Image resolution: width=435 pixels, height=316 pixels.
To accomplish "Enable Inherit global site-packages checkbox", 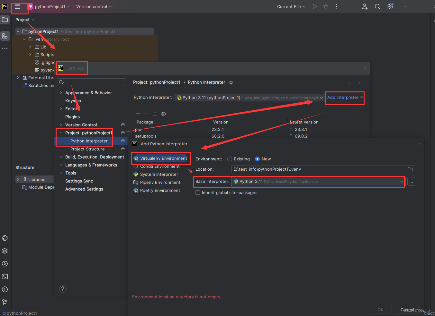I will (x=198, y=193).
